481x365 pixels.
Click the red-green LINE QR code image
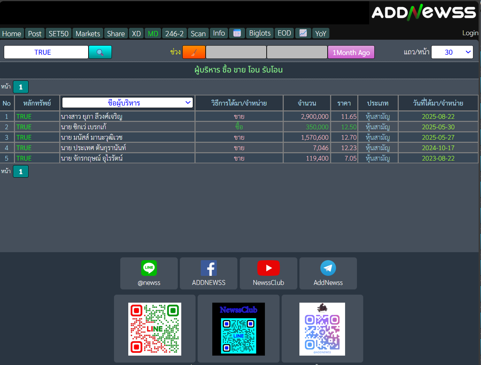(x=155, y=329)
